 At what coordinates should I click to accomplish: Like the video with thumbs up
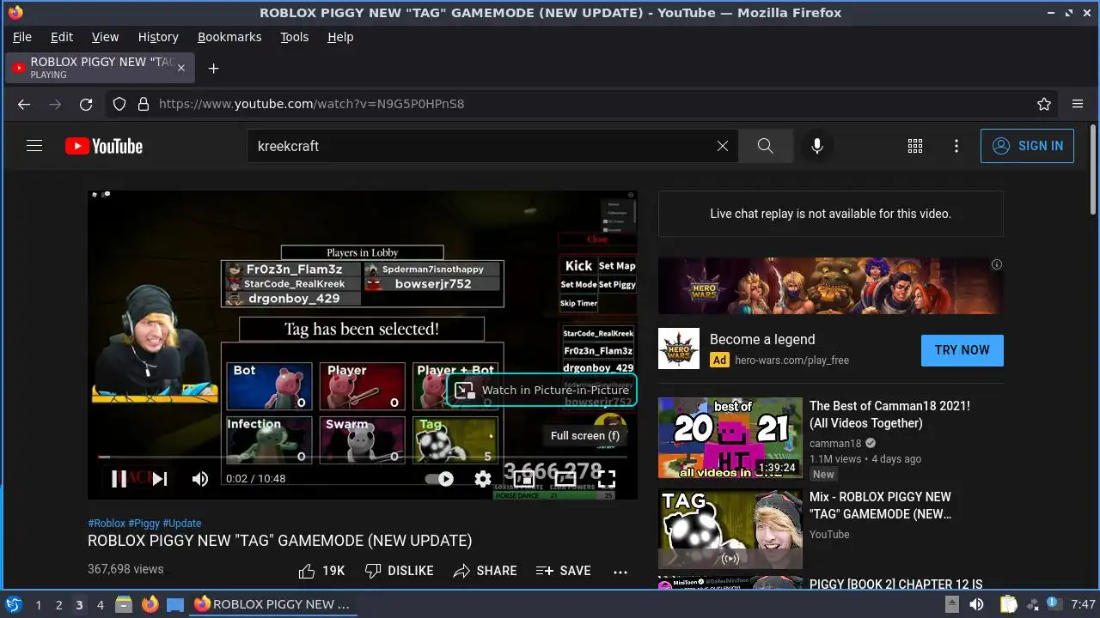[x=321, y=571]
